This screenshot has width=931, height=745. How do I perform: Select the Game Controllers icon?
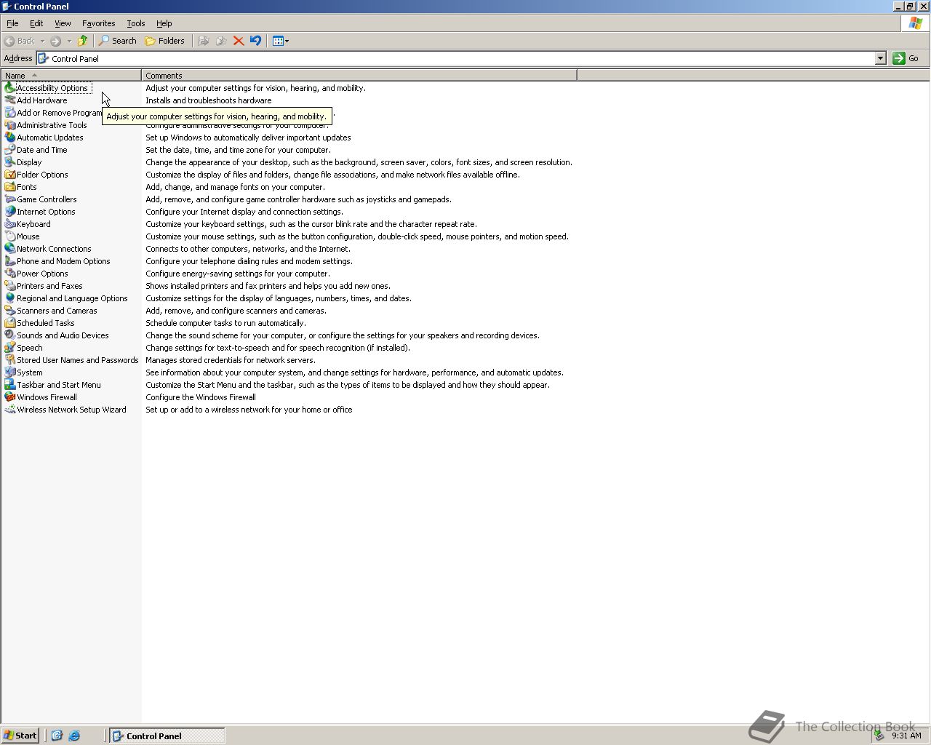tap(10, 199)
